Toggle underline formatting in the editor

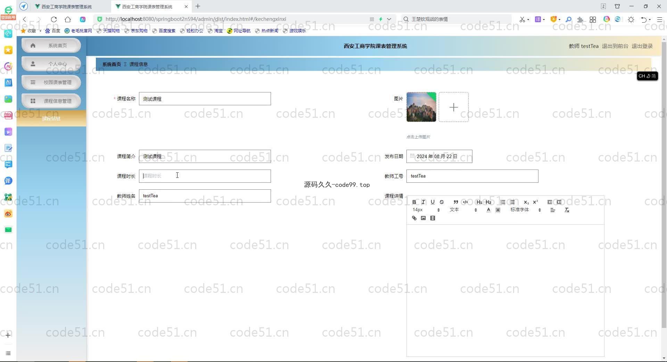tap(433, 202)
